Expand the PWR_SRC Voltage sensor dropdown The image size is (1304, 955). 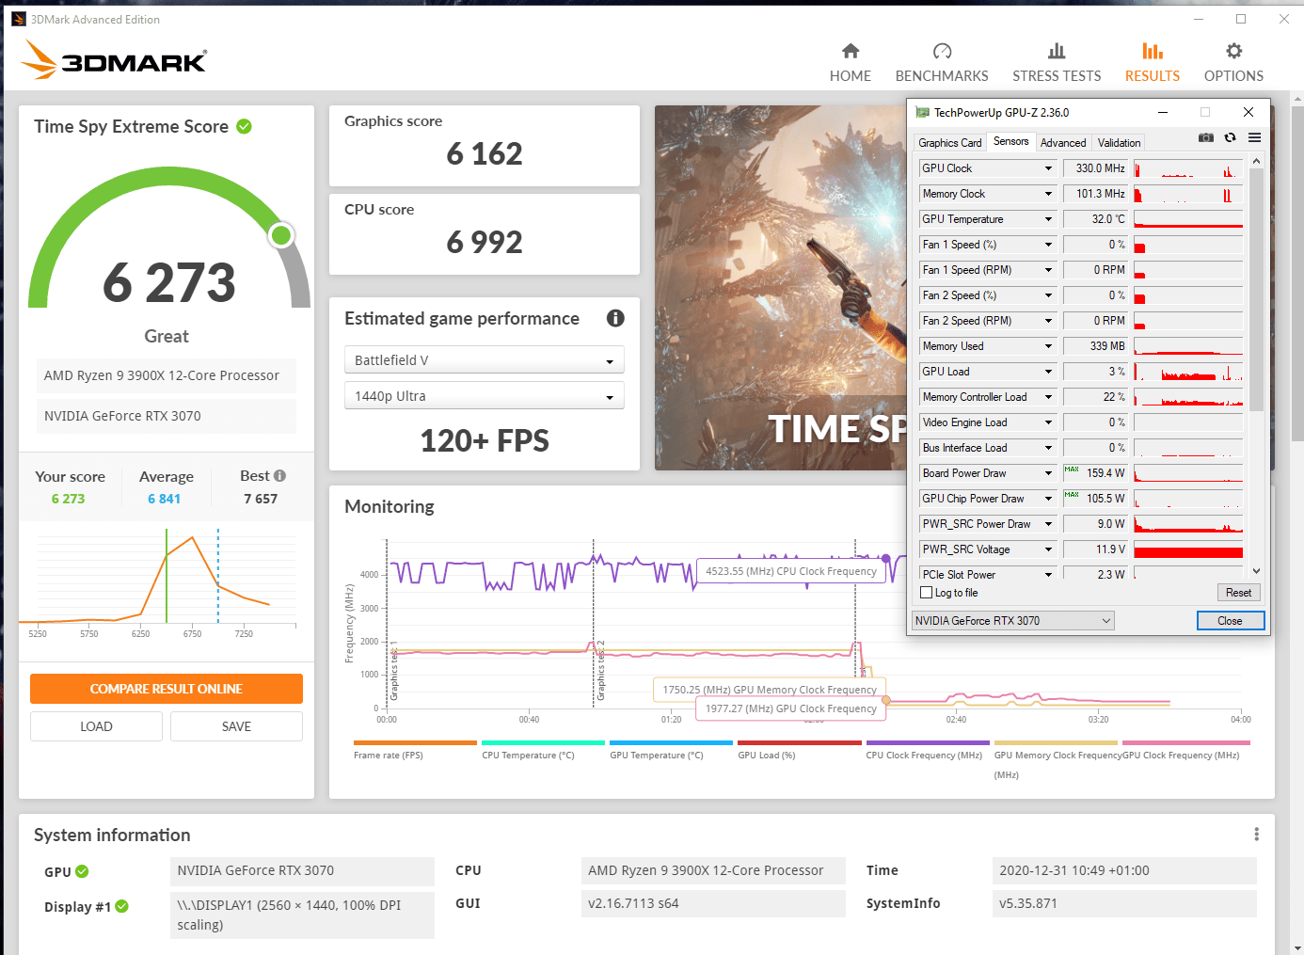(1048, 549)
